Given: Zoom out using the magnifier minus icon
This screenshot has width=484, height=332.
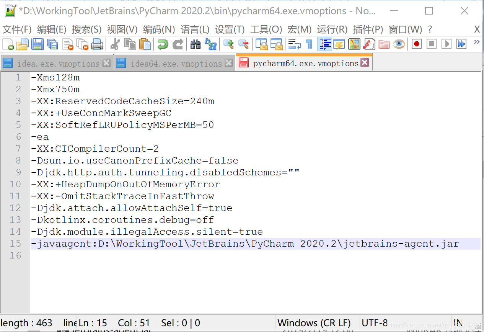Looking at the screenshot, I should pos(243,44).
